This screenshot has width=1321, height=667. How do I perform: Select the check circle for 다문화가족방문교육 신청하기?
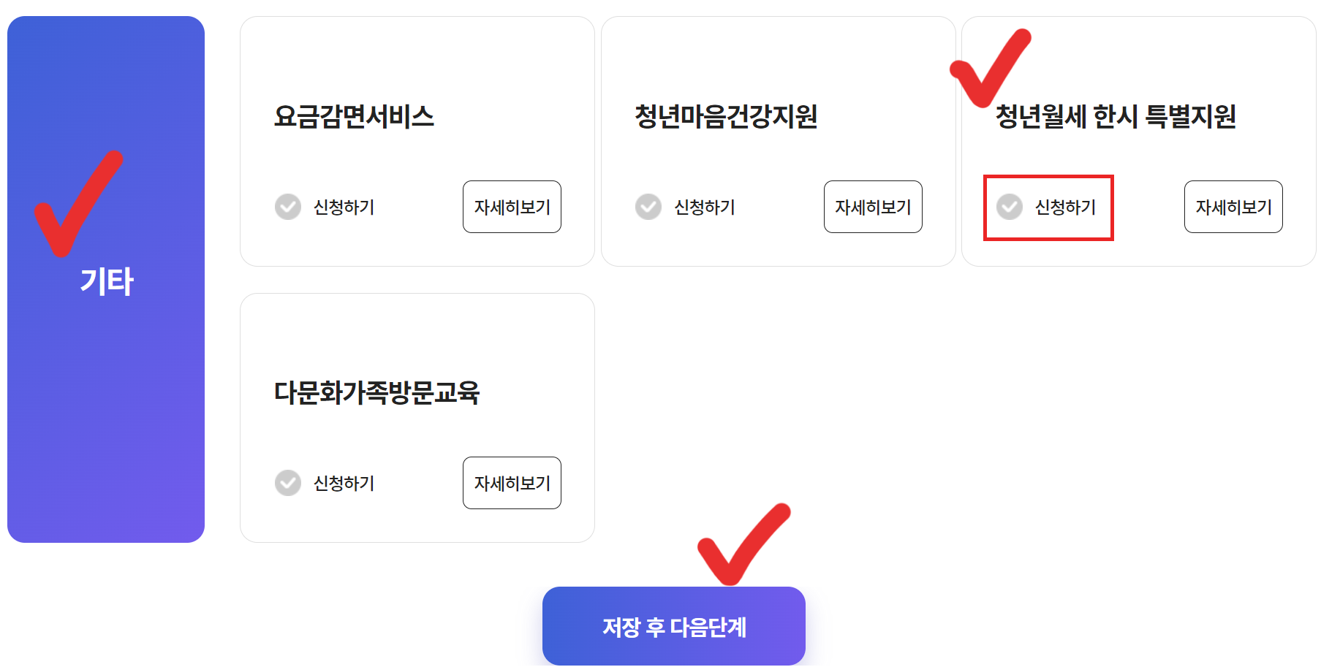pos(287,482)
